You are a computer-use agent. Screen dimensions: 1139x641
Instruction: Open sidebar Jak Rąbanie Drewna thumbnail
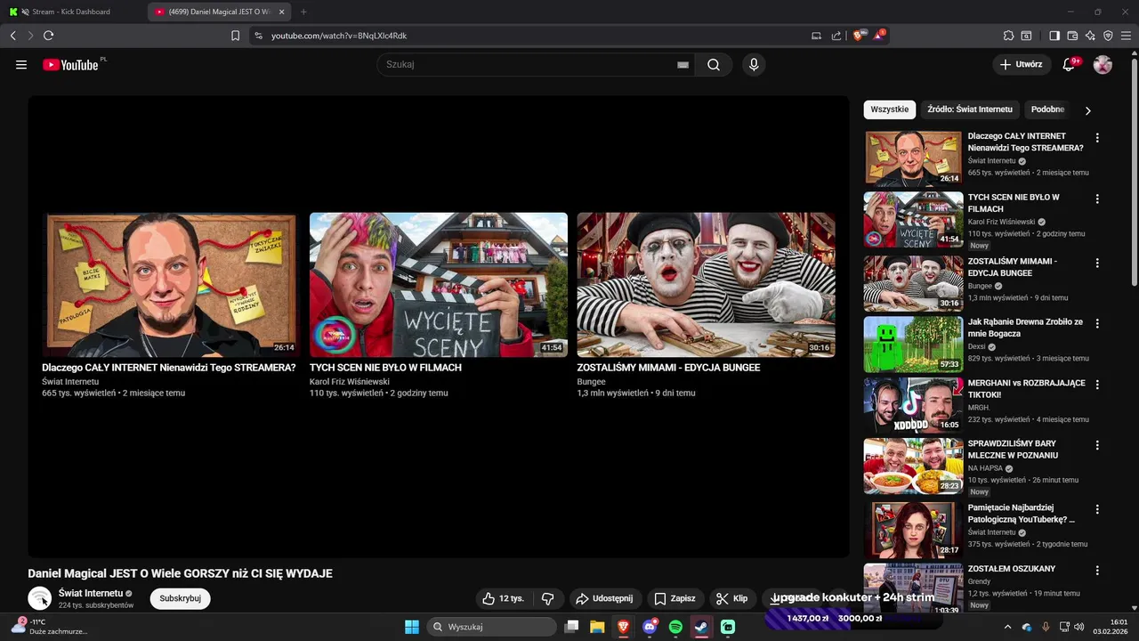click(913, 344)
